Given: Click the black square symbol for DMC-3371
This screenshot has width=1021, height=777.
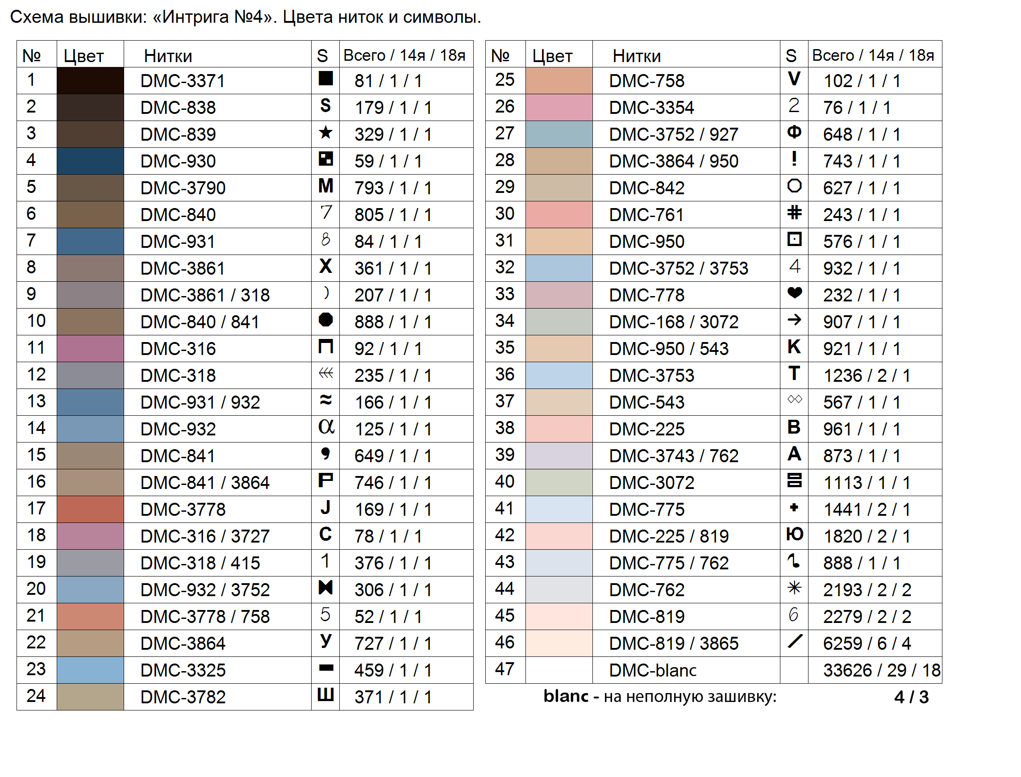Looking at the screenshot, I should [x=325, y=78].
